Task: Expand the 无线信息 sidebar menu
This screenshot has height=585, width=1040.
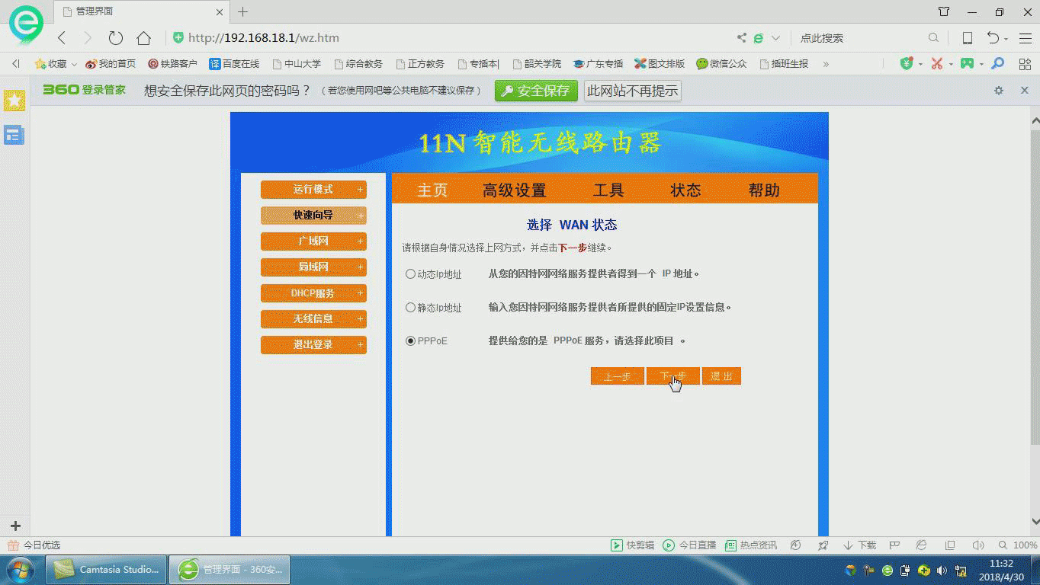Action: click(x=313, y=319)
